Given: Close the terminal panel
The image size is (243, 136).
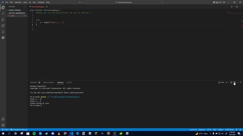Looking at the screenshot, I should coord(240,82).
